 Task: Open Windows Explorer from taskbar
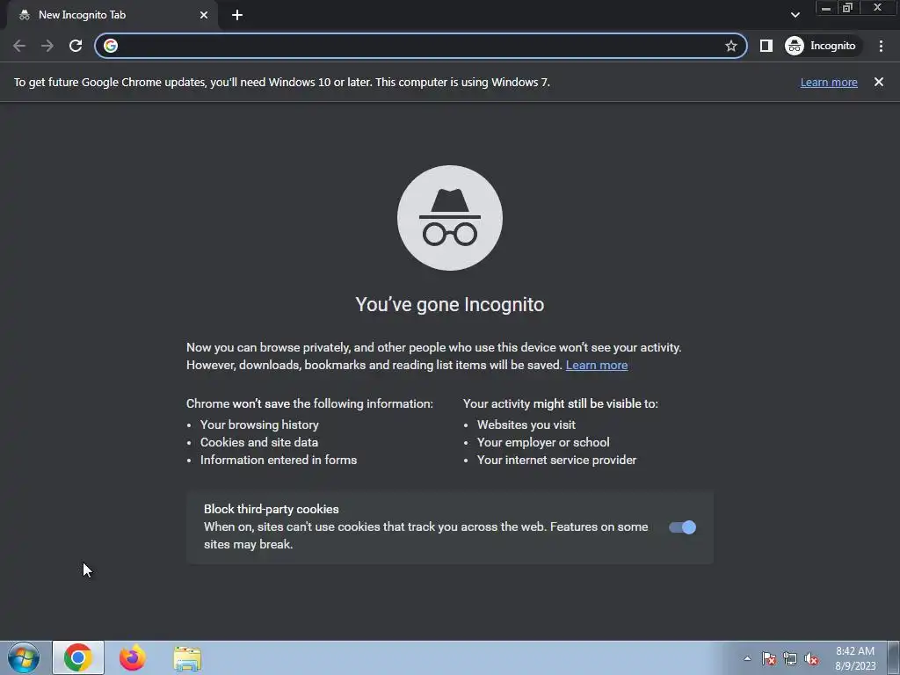pos(187,658)
